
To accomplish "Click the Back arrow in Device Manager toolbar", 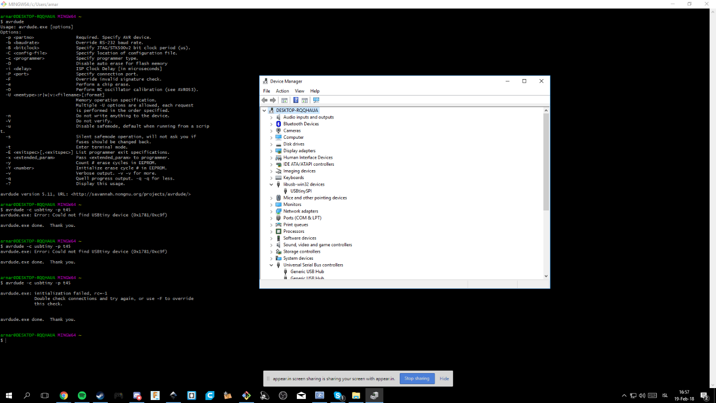I will coord(265,100).
